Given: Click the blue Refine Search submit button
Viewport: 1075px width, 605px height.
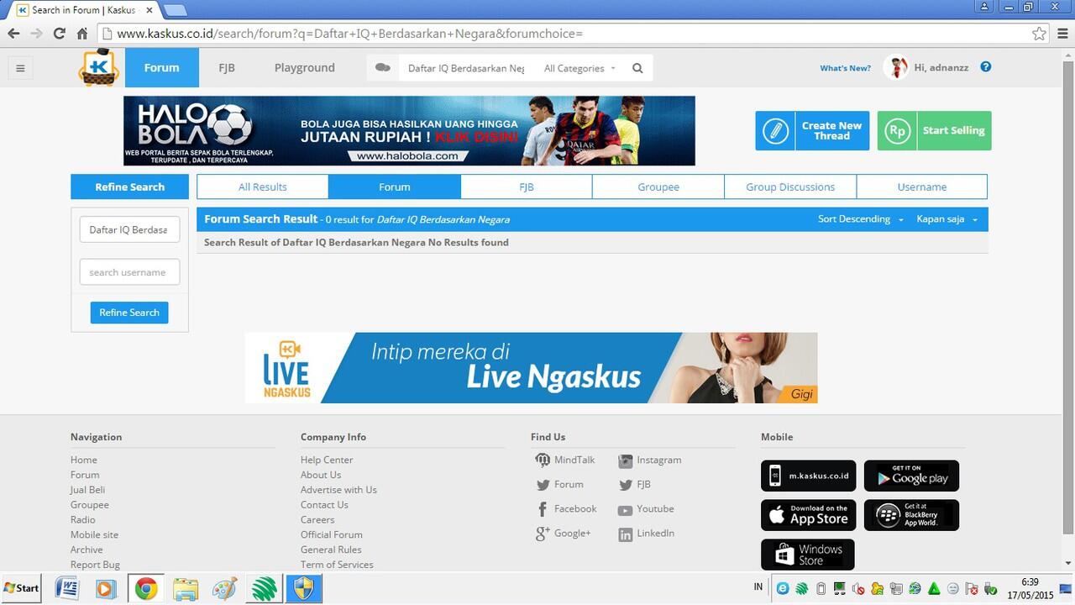Looking at the screenshot, I should (x=129, y=313).
